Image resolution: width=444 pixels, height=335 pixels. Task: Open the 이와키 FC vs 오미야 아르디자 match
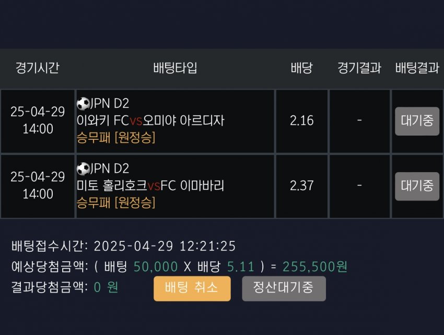point(150,120)
